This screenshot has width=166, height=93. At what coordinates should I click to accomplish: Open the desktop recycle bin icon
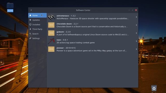tap(154, 88)
